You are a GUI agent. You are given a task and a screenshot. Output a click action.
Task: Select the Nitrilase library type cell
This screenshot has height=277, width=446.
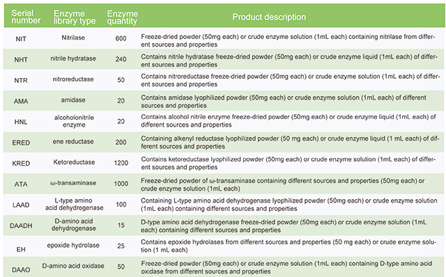(73, 38)
